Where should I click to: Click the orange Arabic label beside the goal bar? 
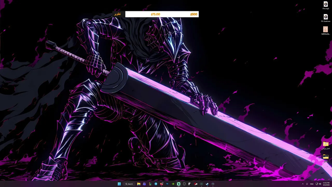coord(117,14)
